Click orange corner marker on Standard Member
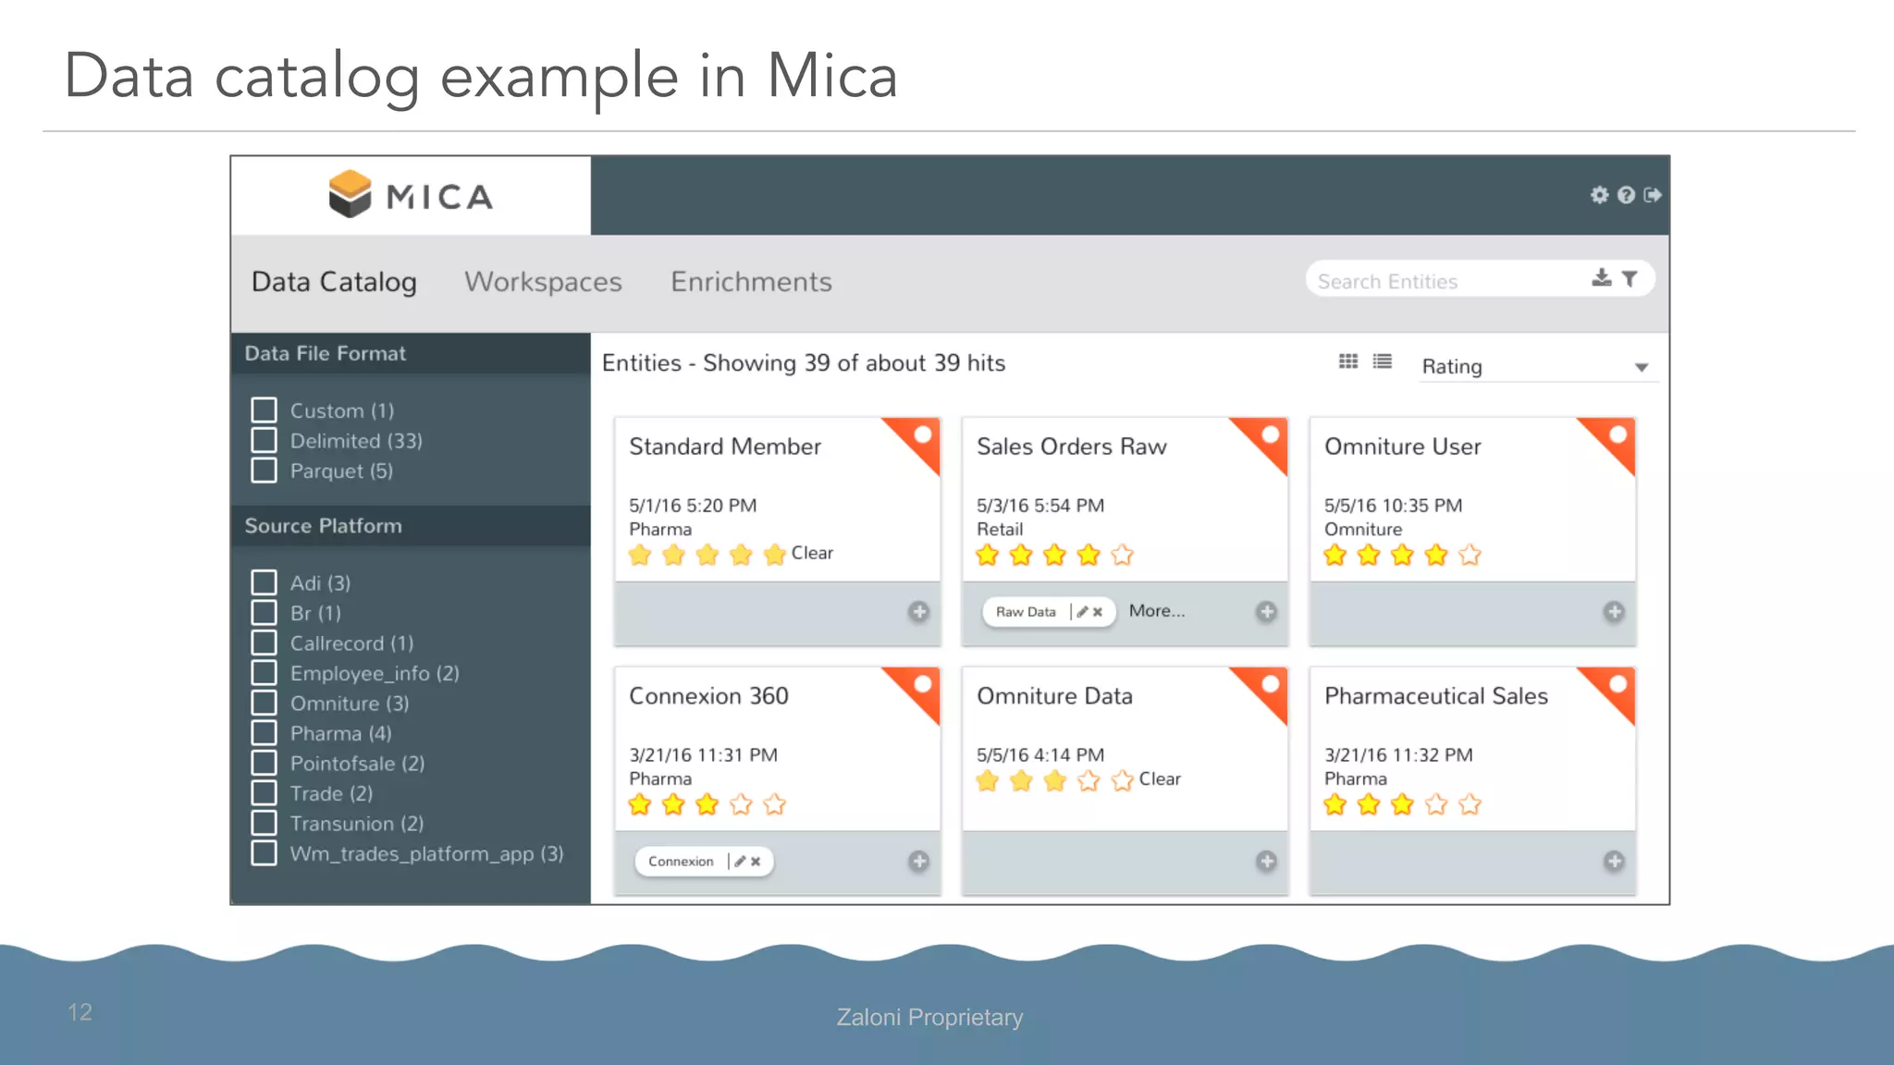 [x=919, y=437]
